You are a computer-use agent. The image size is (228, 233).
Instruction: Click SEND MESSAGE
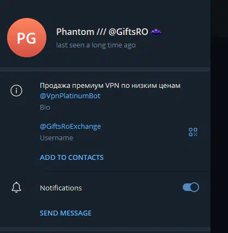pyautogui.click(x=65, y=213)
